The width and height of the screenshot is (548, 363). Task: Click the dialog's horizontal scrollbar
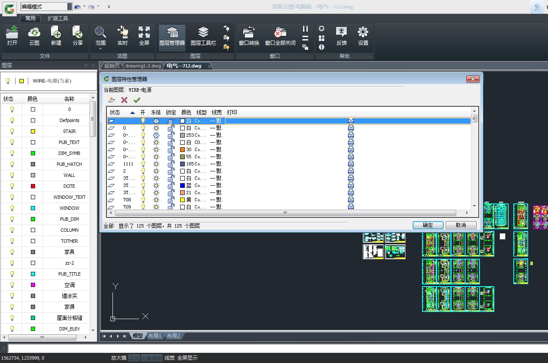[x=286, y=213]
